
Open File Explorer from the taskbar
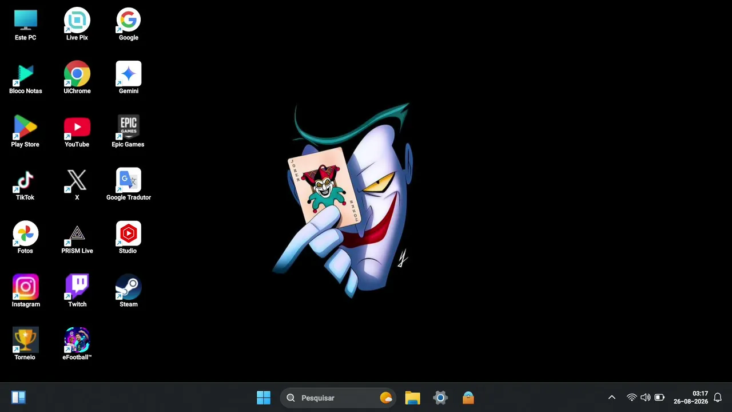point(412,398)
